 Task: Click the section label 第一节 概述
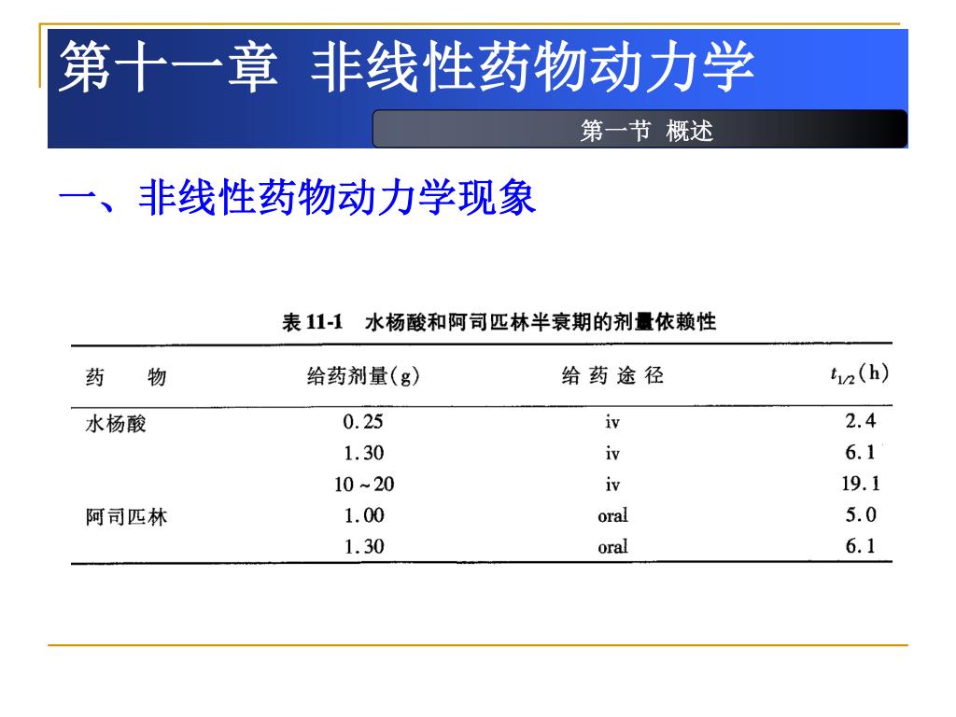pyautogui.click(x=646, y=131)
